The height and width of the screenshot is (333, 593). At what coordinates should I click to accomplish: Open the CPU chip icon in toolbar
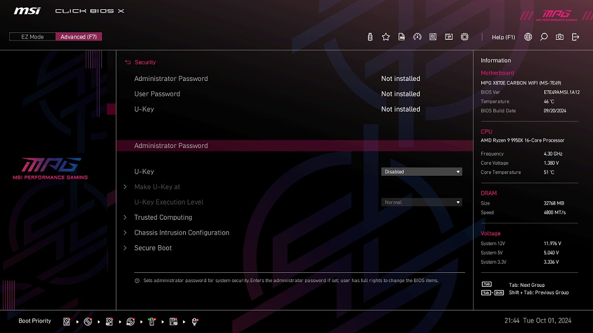pos(464,36)
